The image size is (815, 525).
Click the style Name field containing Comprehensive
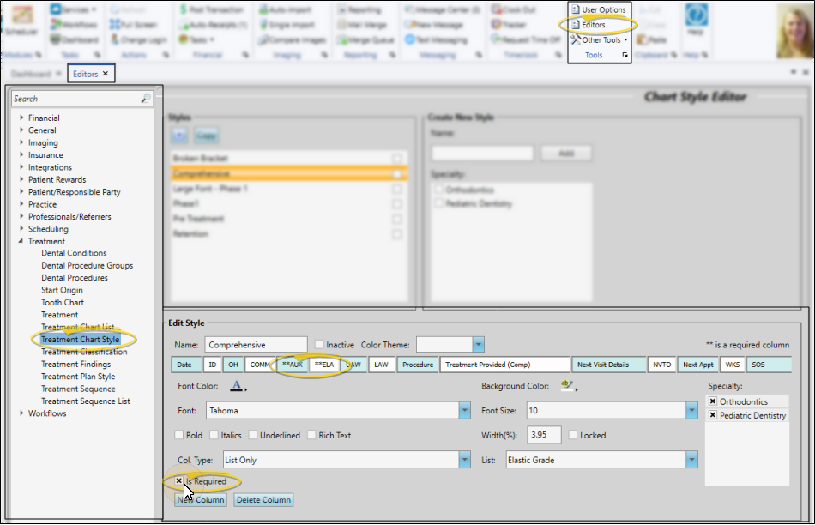click(255, 345)
